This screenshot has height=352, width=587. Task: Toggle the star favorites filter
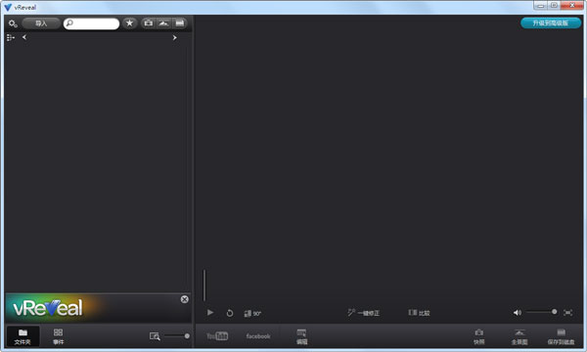pyautogui.click(x=129, y=23)
